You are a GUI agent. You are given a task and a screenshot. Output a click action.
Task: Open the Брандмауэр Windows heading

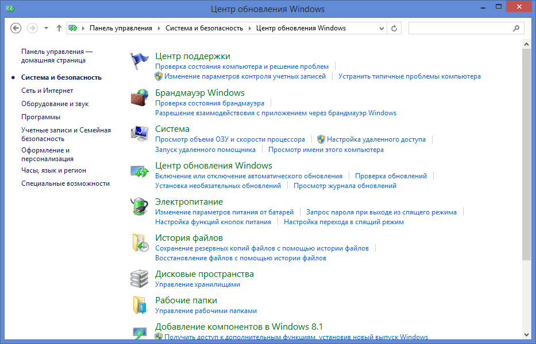click(x=200, y=92)
